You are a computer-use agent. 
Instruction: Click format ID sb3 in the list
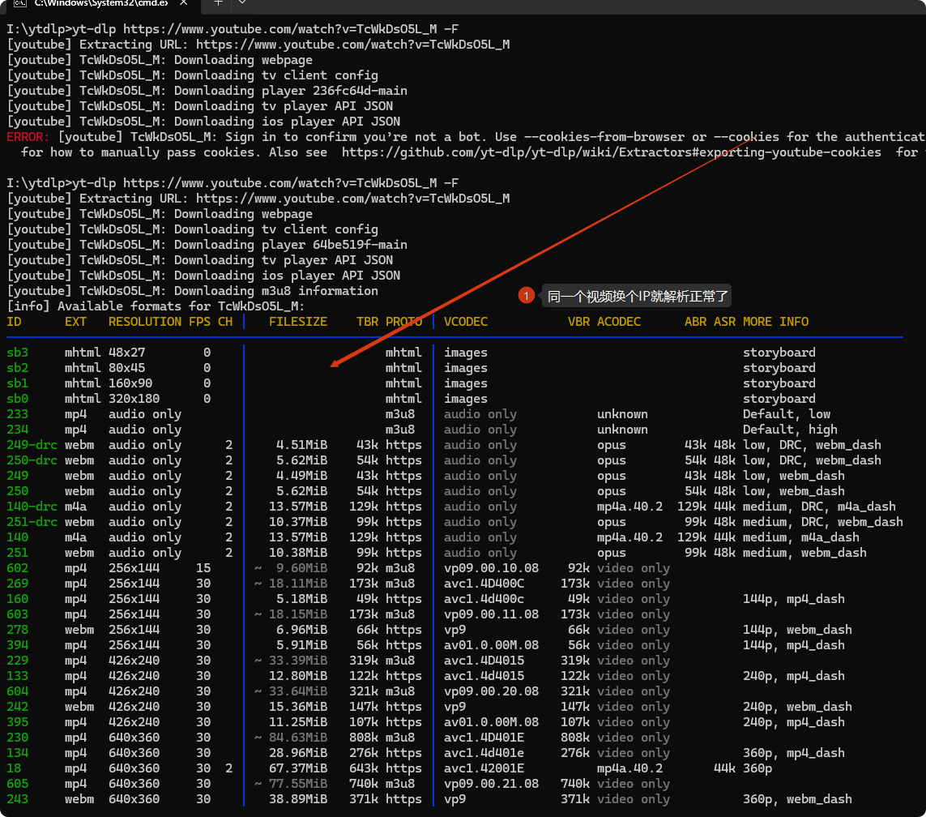pos(17,353)
